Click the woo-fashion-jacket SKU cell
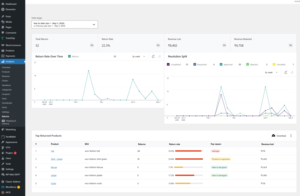The width and height of the screenshot is (300, 196). click(93, 175)
